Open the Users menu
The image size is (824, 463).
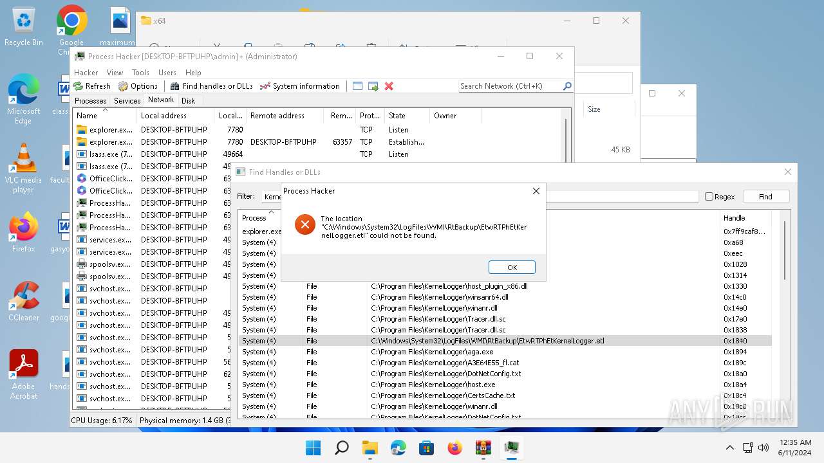pos(167,72)
